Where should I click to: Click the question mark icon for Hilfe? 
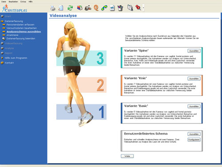coord(2,58)
